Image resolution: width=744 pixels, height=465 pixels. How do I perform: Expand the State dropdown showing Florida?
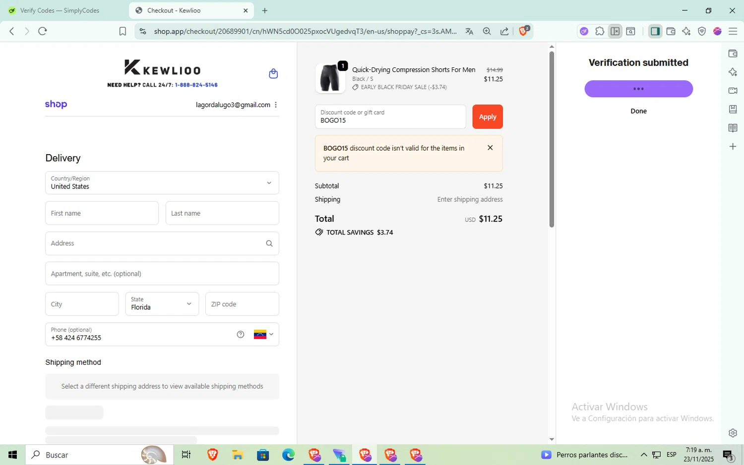coord(162,304)
